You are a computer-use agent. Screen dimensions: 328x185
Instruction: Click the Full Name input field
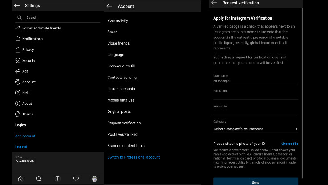pyautogui.click(x=255, y=96)
